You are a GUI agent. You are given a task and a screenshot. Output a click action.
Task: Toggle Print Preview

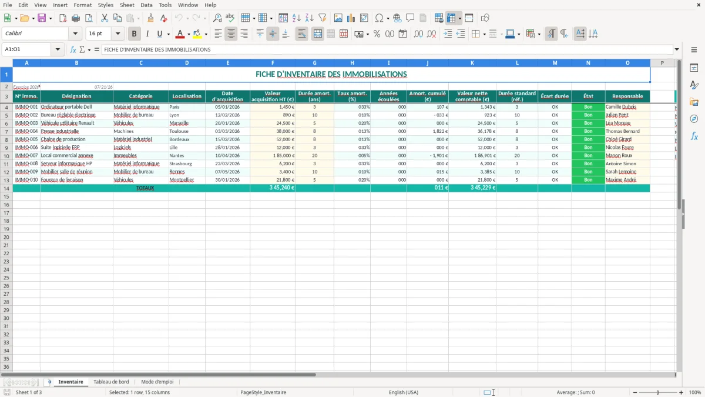pyautogui.click(x=88, y=18)
